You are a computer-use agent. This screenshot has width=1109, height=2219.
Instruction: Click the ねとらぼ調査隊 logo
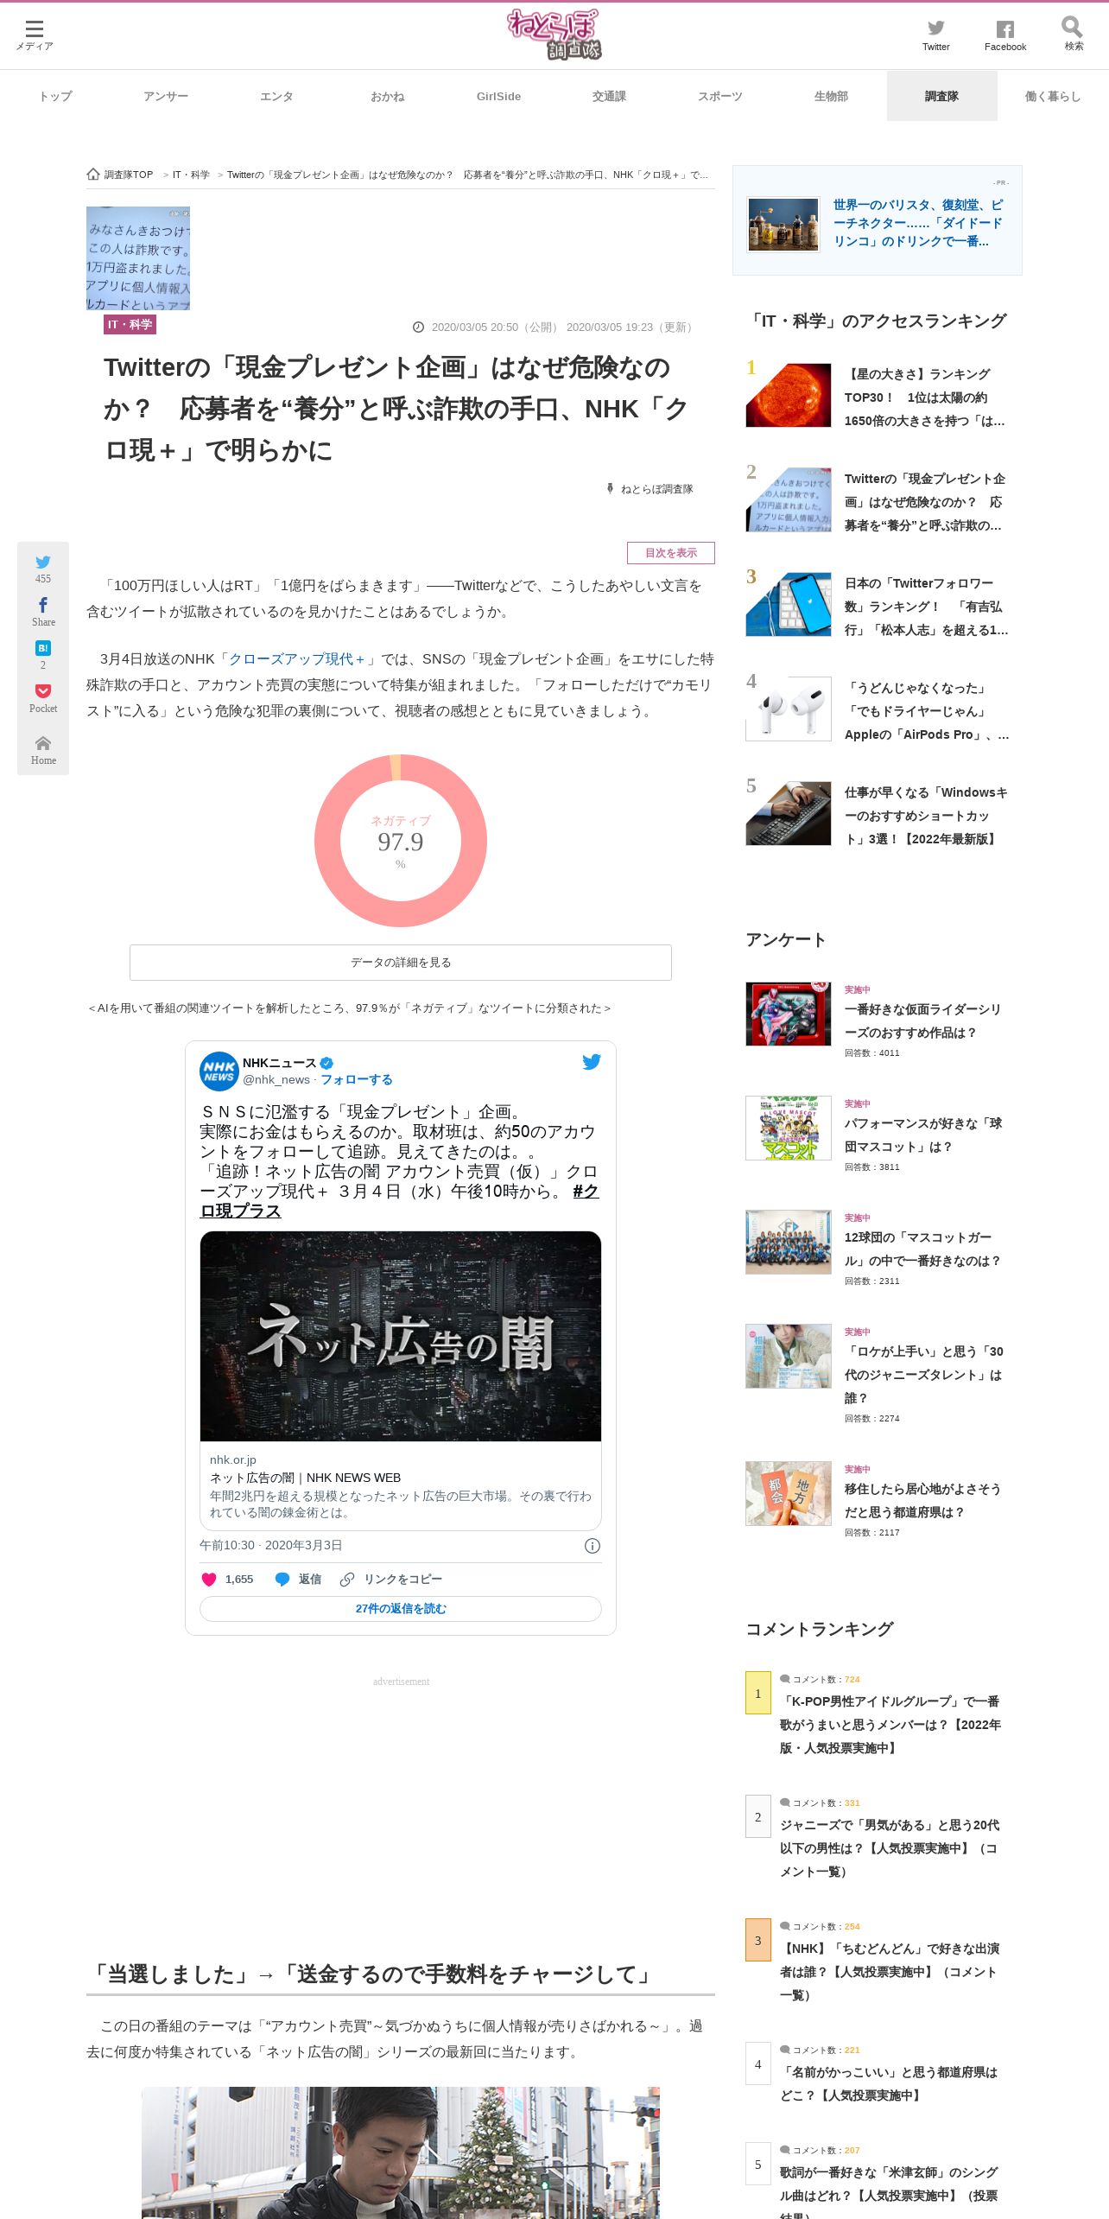(x=554, y=35)
